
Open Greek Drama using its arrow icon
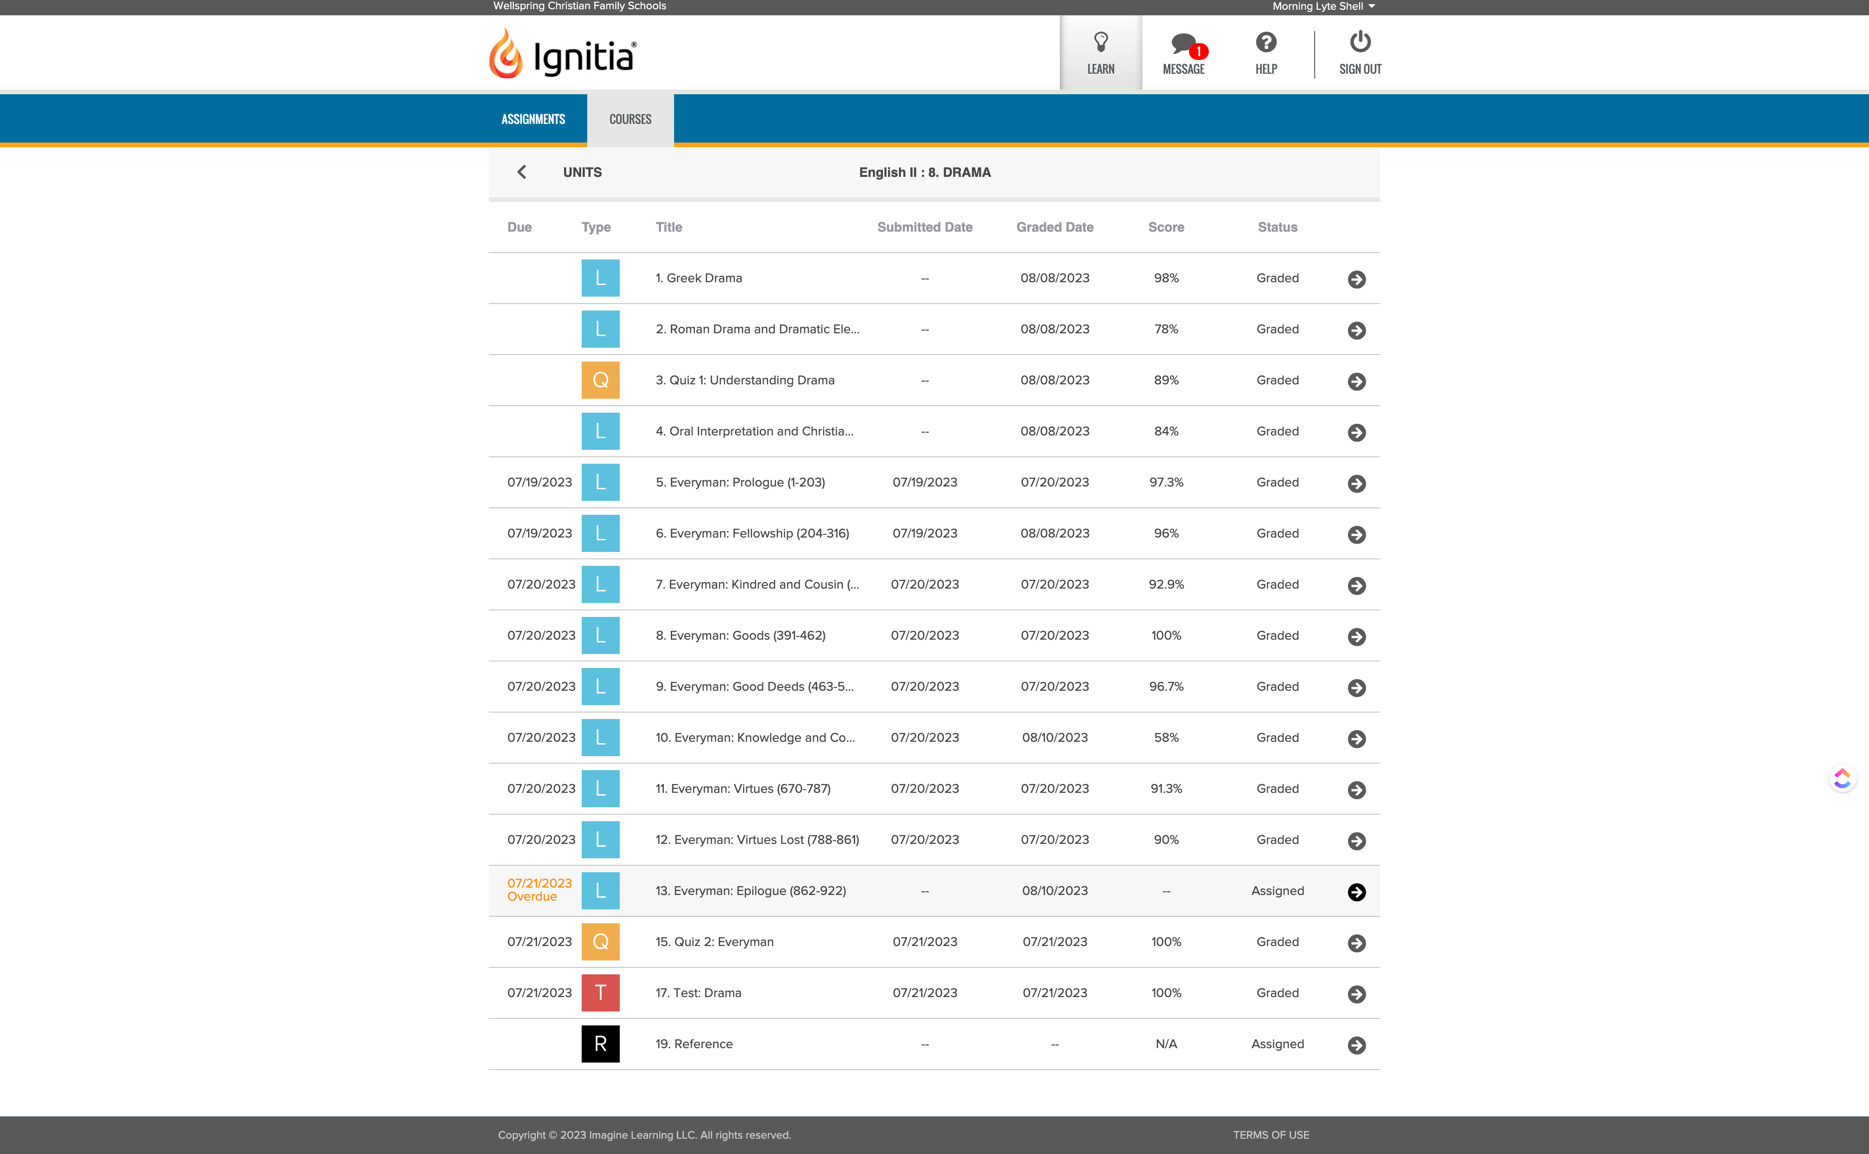[x=1356, y=279]
